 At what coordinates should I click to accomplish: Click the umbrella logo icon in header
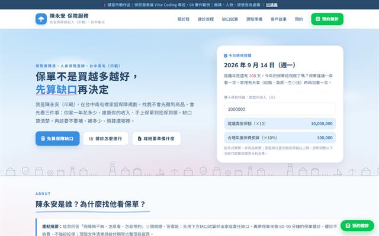[41, 19]
